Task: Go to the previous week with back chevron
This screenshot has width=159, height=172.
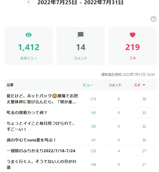Action: click(29, 2)
